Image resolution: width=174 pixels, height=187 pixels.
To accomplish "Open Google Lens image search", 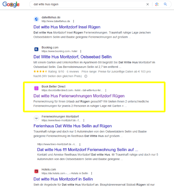I will coord(157,4).
